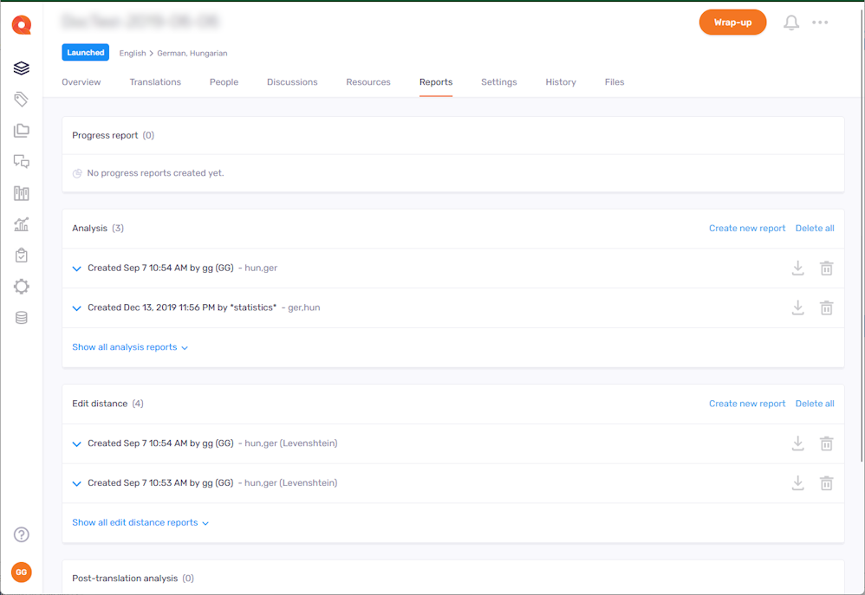Open the chat bubbles icon in sidebar
Viewport: 865px width, 595px height.
pyautogui.click(x=22, y=162)
